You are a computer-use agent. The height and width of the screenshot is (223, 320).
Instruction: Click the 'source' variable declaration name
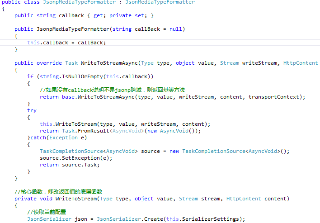tap(151, 152)
